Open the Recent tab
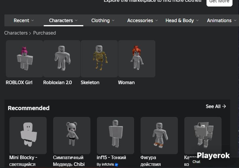Screen dimensions: 239x168 click(x=24, y=20)
